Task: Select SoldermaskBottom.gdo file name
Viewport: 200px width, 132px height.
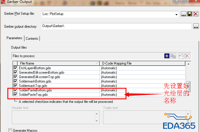Action: click(x=35, y=81)
